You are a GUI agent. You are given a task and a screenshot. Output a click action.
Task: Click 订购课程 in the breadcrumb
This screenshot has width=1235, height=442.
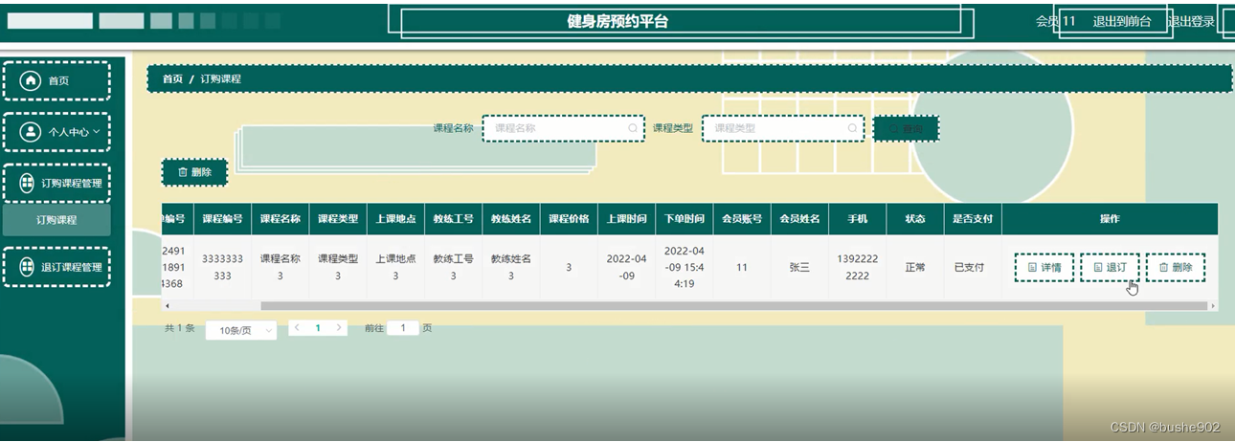[221, 78]
